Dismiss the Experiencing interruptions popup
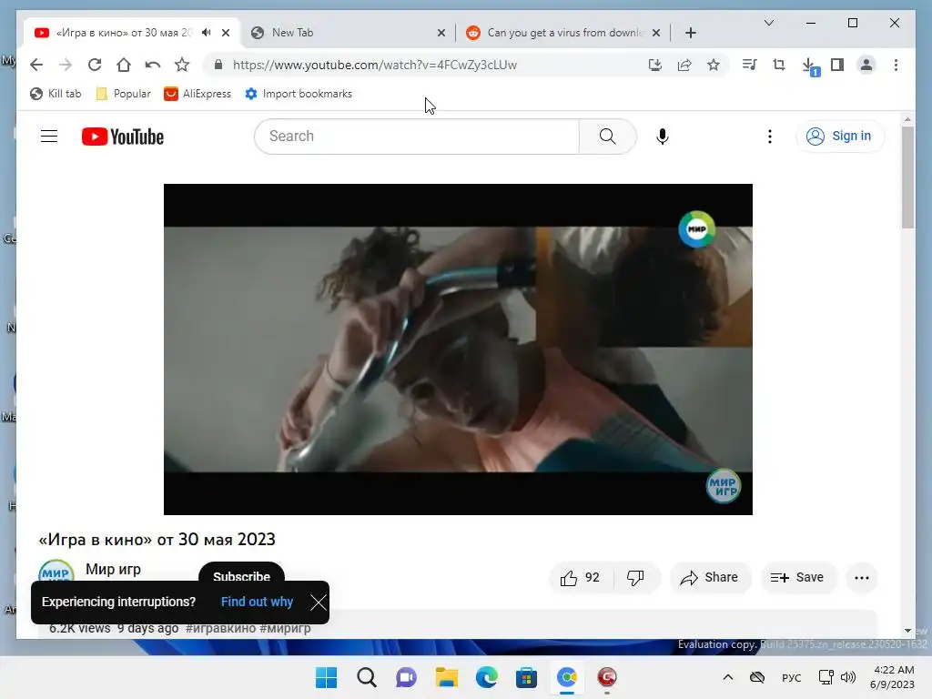 coord(318,603)
